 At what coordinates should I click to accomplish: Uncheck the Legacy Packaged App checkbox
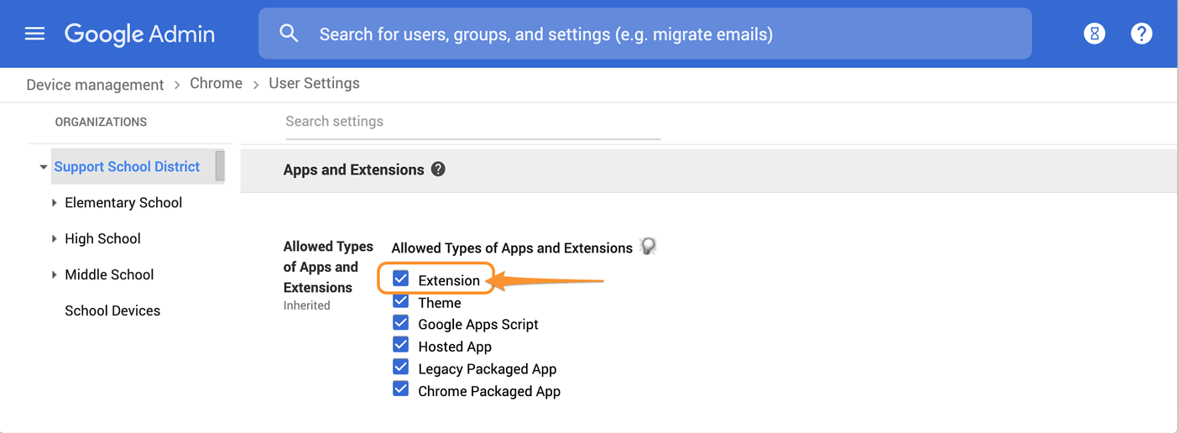401,368
